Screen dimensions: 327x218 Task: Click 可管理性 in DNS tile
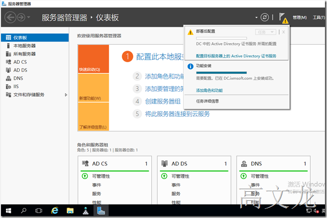click(259, 176)
